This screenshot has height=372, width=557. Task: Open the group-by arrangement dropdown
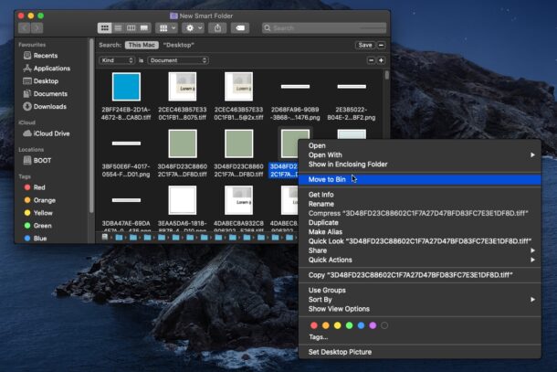(x=167, y=27)
